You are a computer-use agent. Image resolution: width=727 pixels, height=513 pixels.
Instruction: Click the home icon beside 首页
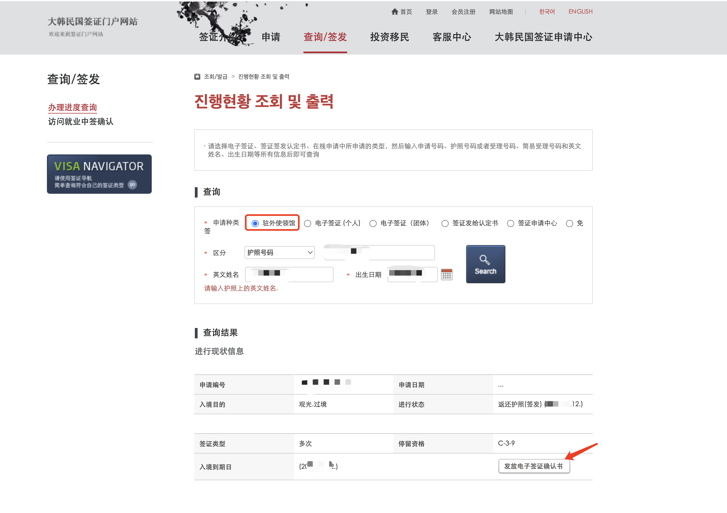click(x=394, y=12)
